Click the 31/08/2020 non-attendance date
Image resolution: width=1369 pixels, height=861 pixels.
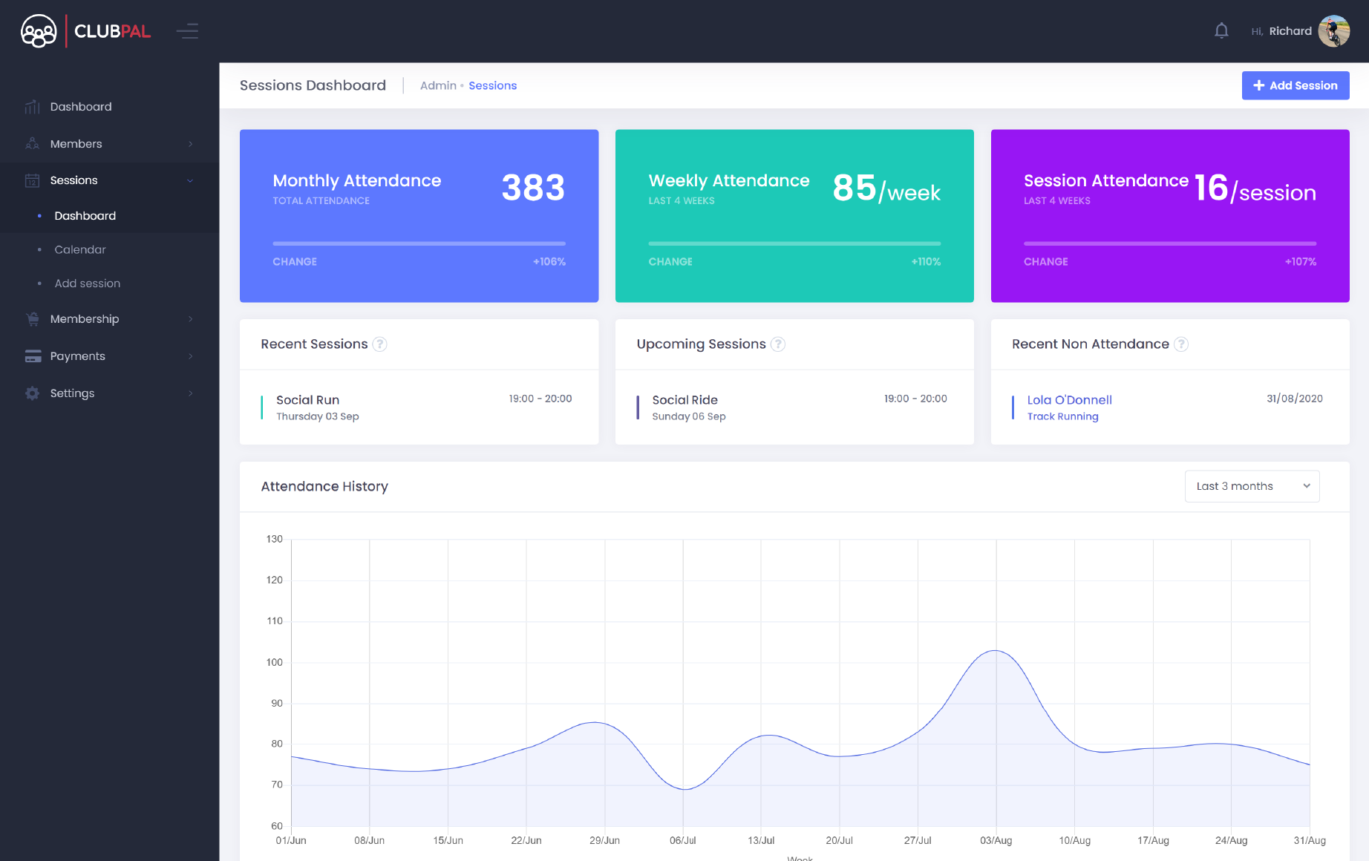(x=1295, y=399)
